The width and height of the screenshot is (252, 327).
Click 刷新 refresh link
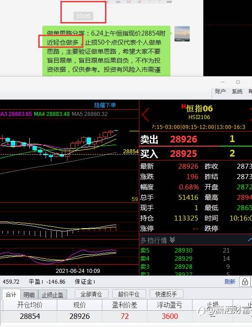click(230, 282)
